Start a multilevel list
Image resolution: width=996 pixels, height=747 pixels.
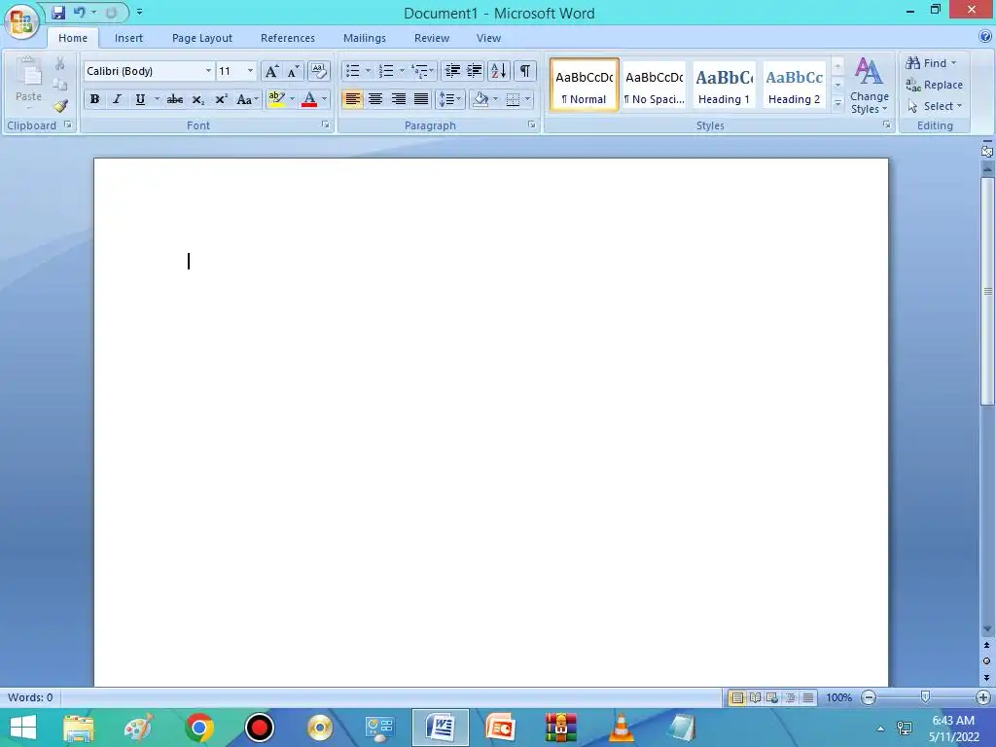[420, 71]
